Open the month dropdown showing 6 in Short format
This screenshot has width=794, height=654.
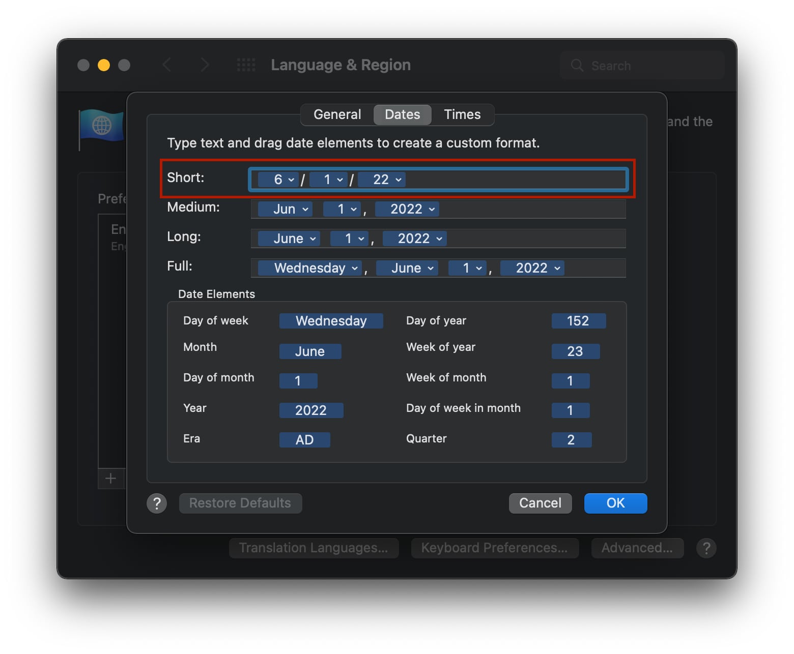point(279,179)
